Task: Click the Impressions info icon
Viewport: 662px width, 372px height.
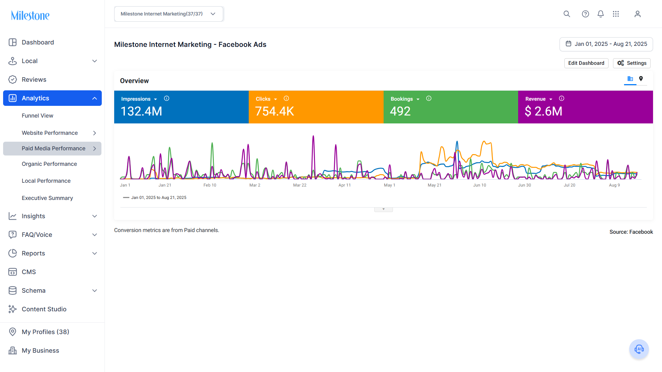Action: pyautogui.click(x=167, y=99)
